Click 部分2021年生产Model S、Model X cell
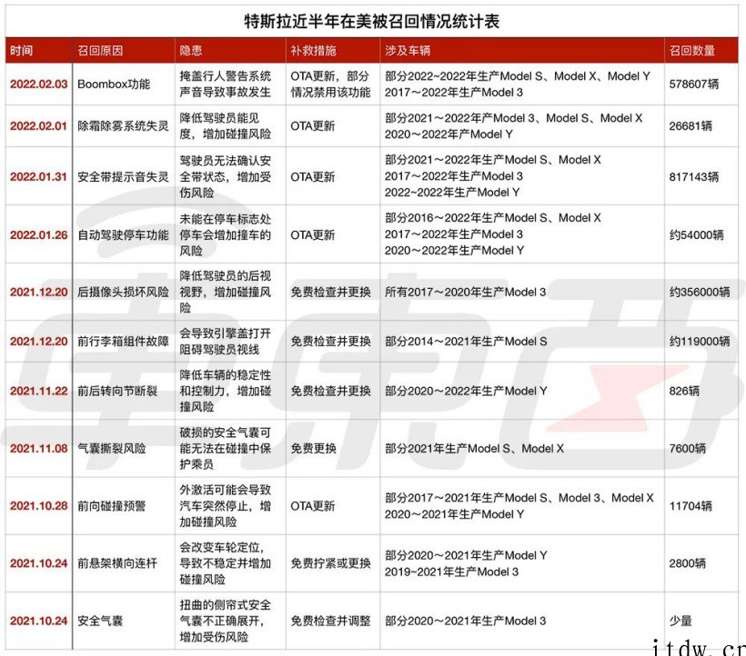Viewport: 746px width, 656px height. click(x=474, y=449)
